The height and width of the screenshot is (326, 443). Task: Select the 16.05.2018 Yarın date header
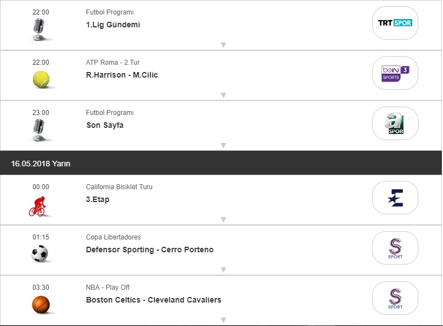click(41, 164)
